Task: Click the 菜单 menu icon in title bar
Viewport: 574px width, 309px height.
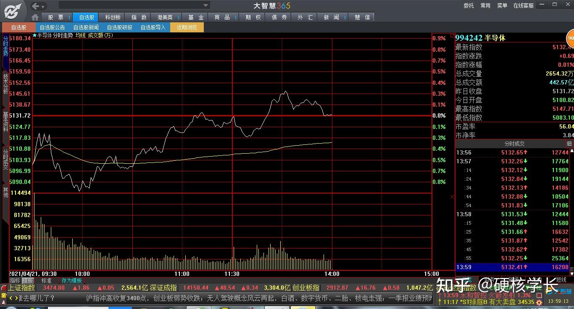Action: tap(502, 6)
